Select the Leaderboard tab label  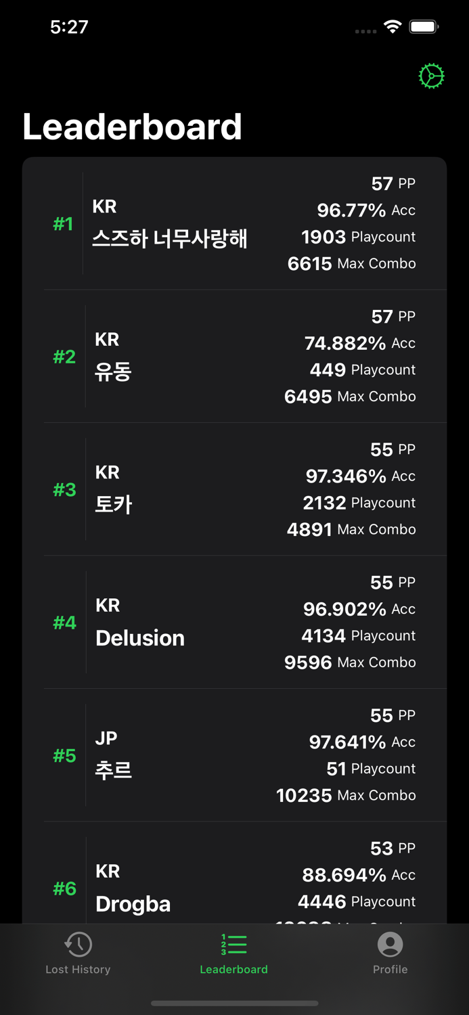[233, 970]
